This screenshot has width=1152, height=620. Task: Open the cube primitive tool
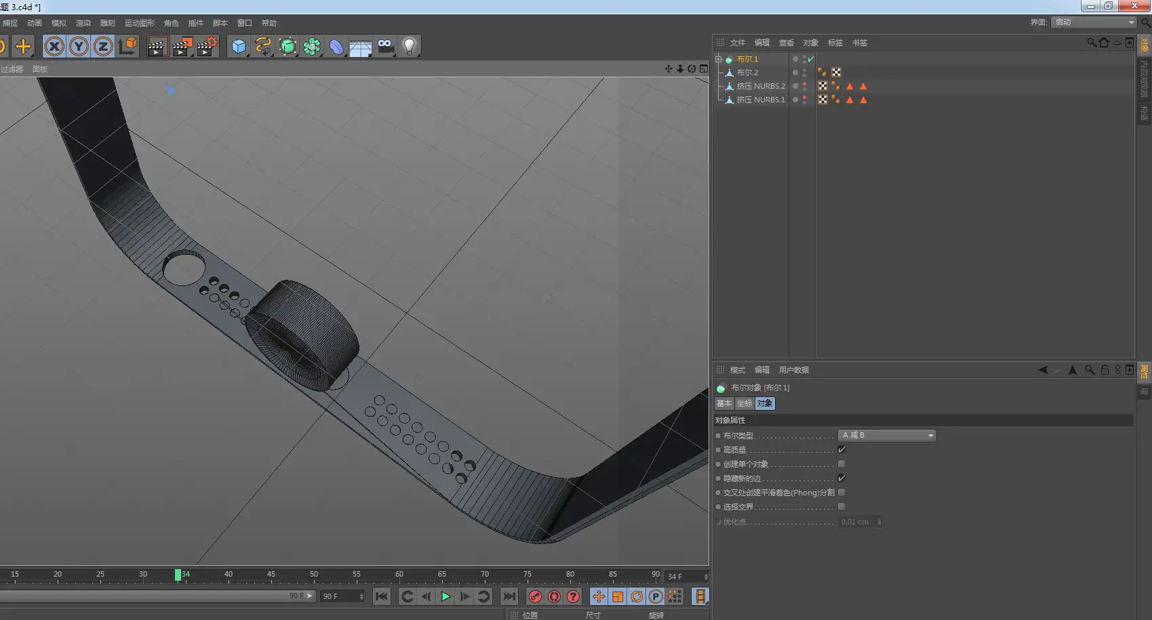click(239, 47)
